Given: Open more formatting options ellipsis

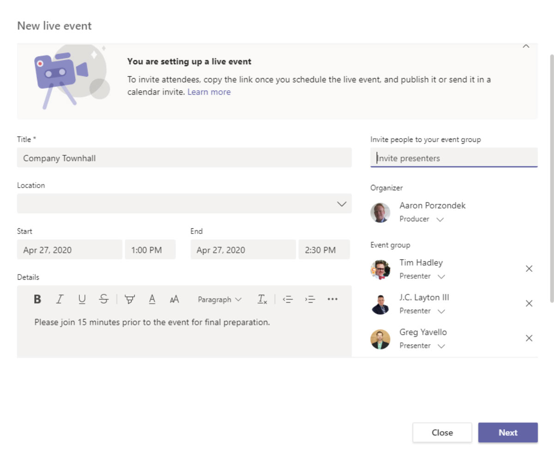Looking at the screenshot, I should 332,299.
